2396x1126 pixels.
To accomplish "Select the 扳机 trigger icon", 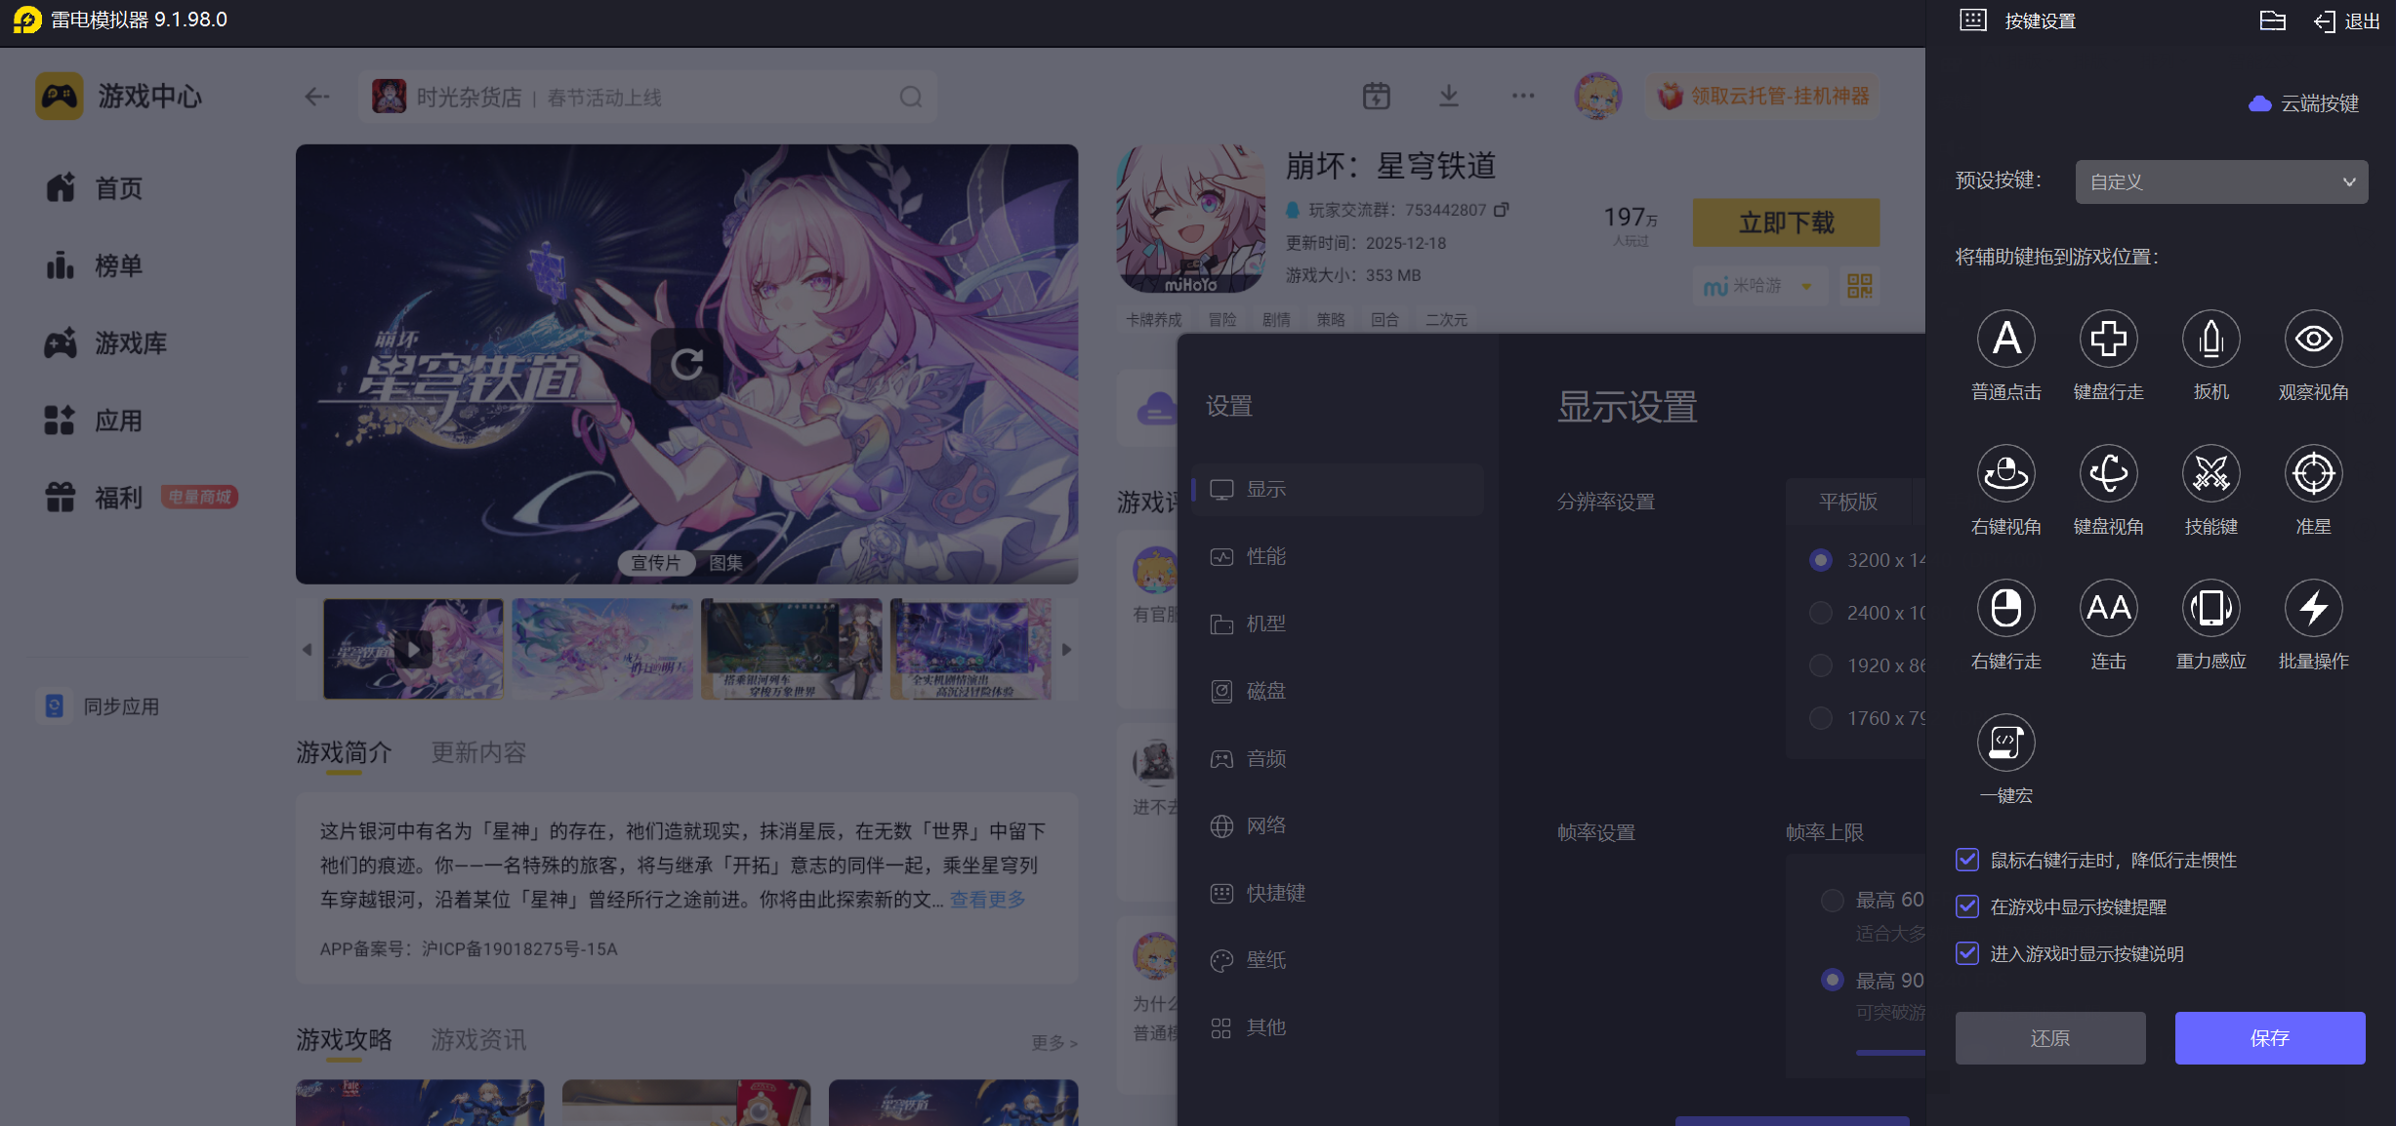I will pyautogui.click(x=2210, y=340).
